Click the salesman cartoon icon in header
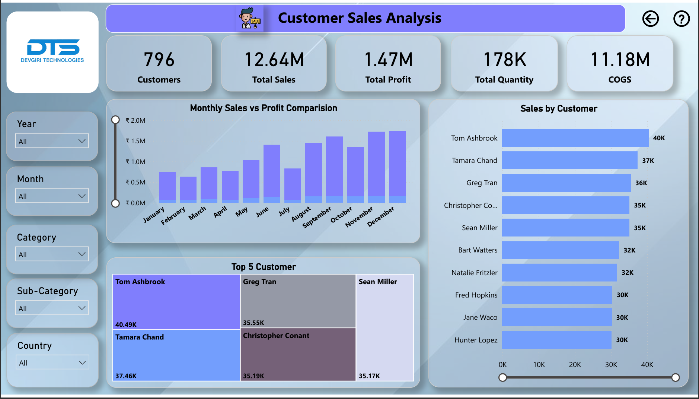The height and width of the screenshot is (399, 699). coord(250,19)
